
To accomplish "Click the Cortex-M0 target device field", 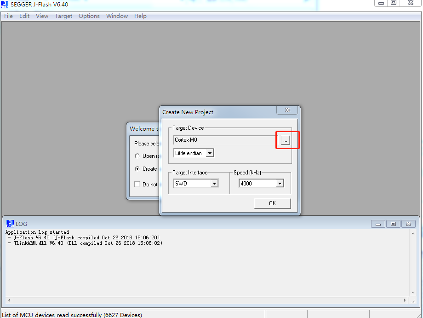I will pyautogui.click(x=226, y=140).
